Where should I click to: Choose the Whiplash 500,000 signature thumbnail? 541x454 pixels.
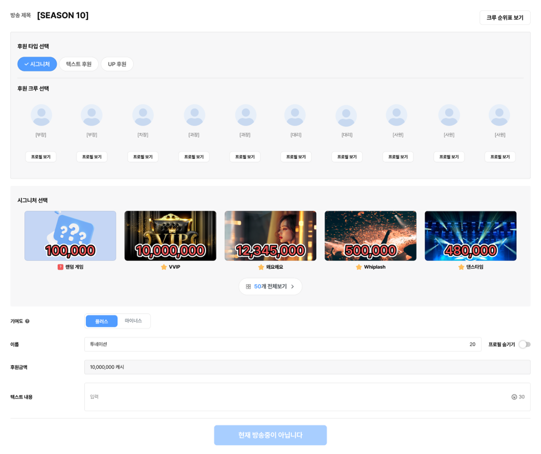click(370, 236)
